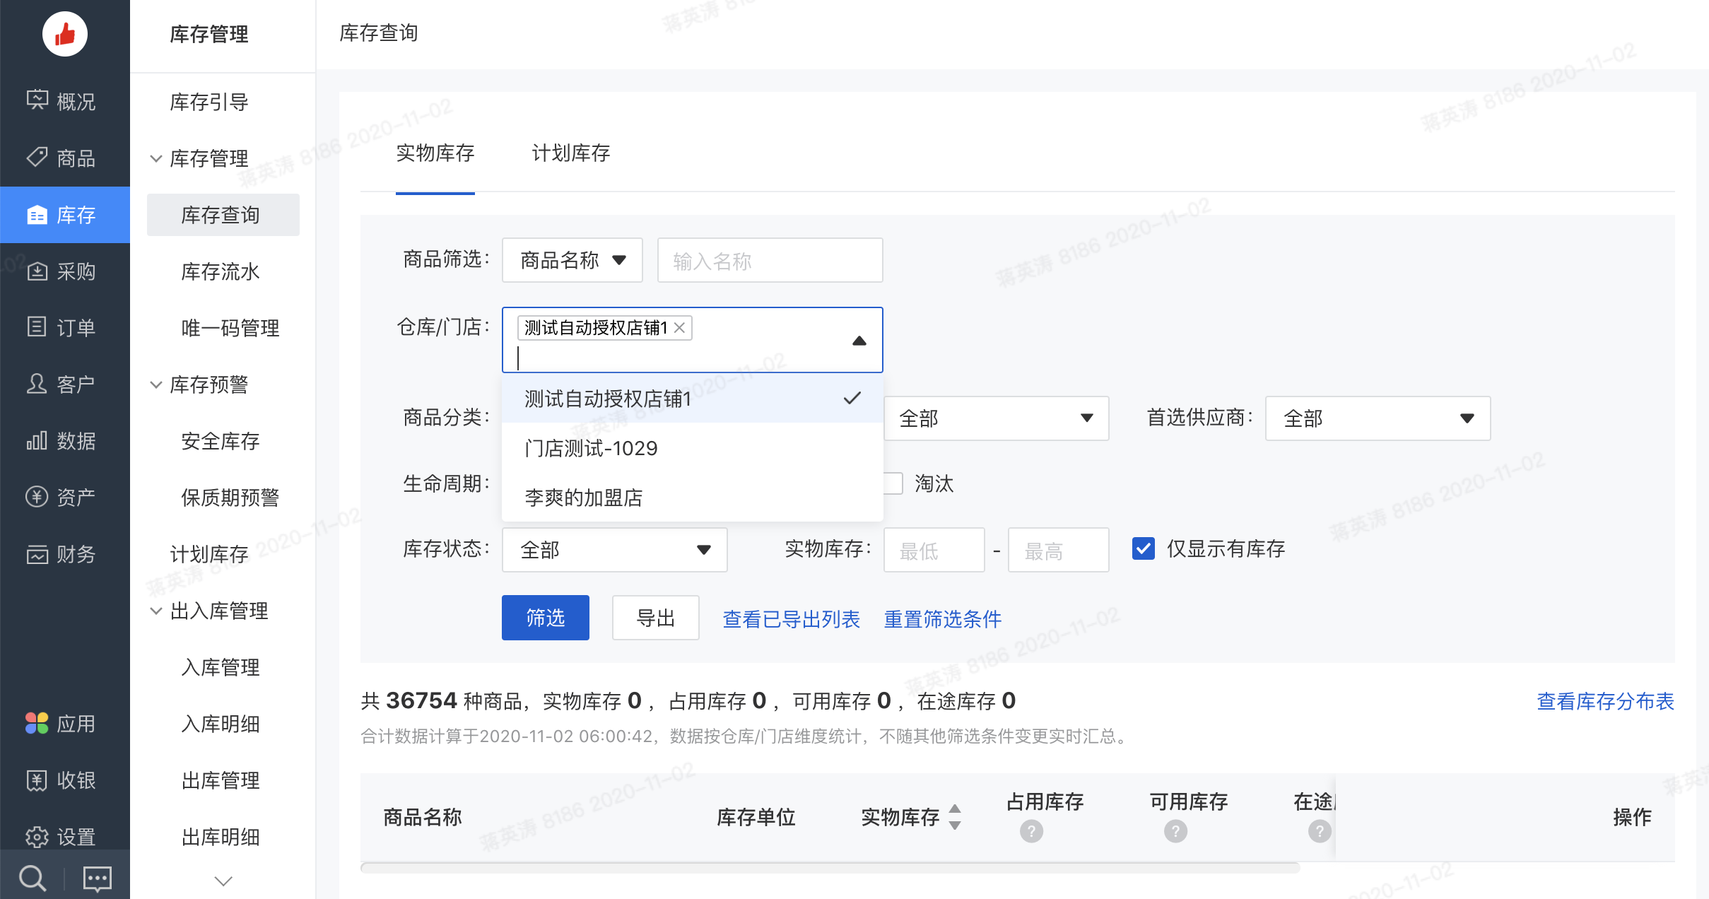Uncheck 仅显示有库存 checkbox
This screenshot has width=1709, height=899.
click(1143, 549)
